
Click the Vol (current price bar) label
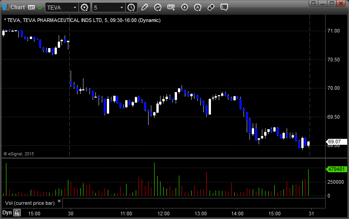click(x=30, y=203)
